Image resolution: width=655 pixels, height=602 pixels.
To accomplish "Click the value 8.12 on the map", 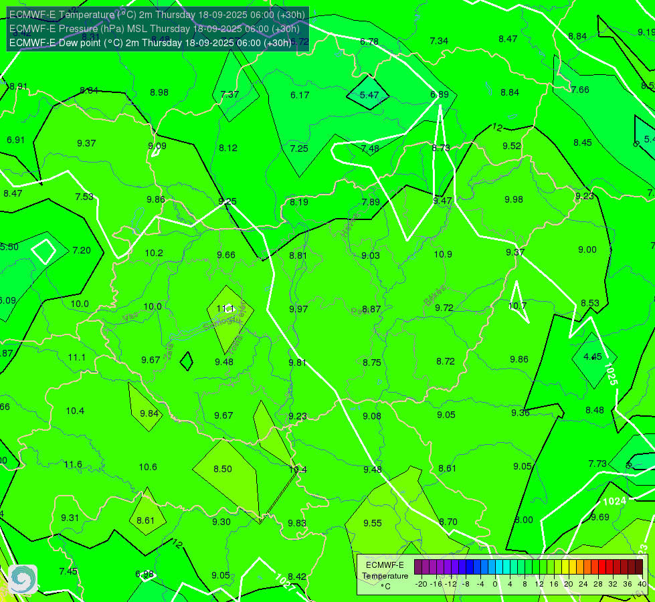I will [x=228, y=148].
